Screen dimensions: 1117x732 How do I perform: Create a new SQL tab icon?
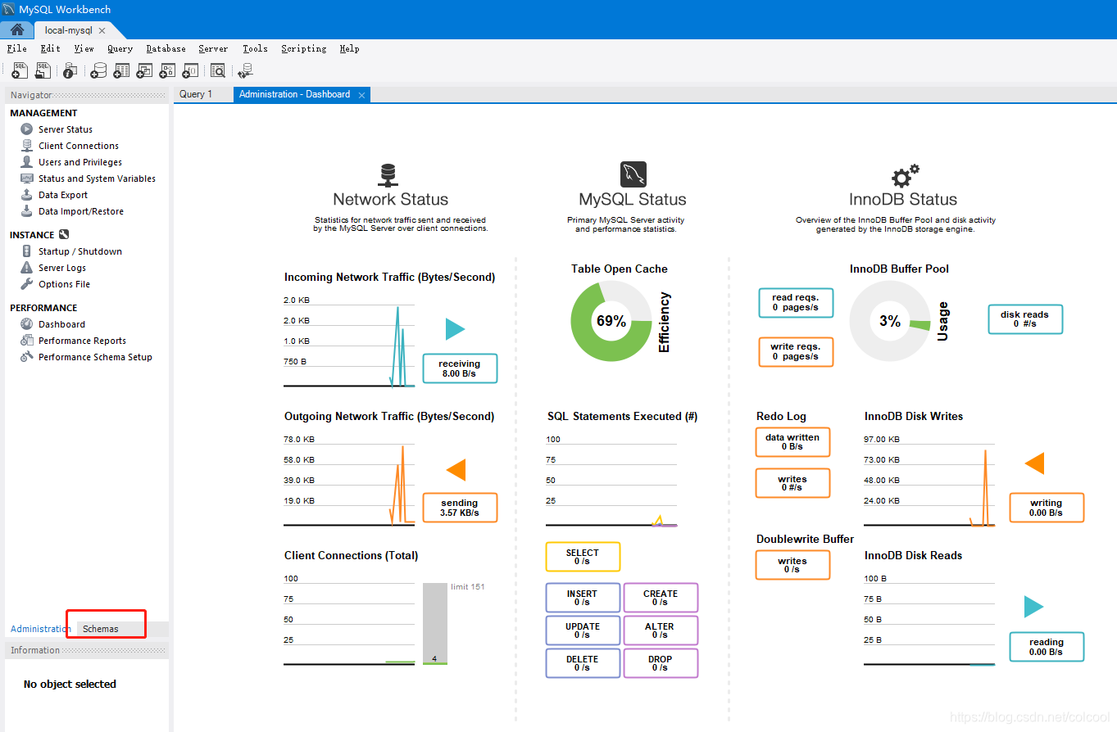pyautogui.click(x=20, y=71)
